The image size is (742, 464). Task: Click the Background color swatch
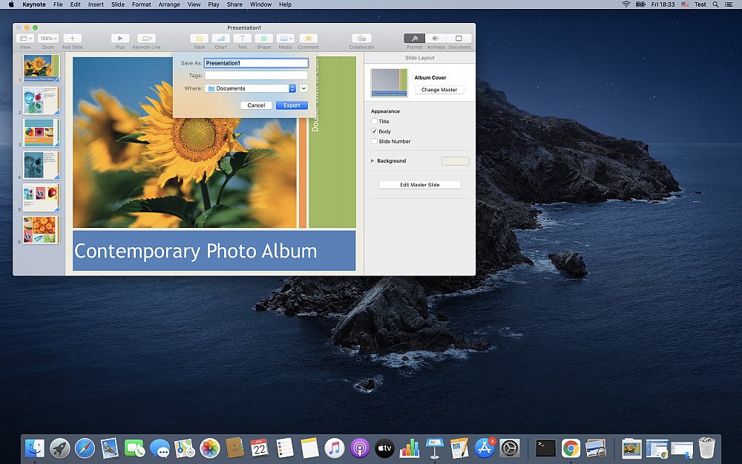(455, 161)
